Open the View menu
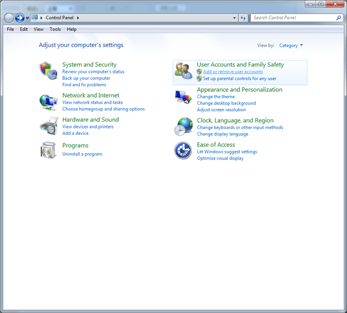This screenshot has width=347, height=313. click(x=39, y=30)
